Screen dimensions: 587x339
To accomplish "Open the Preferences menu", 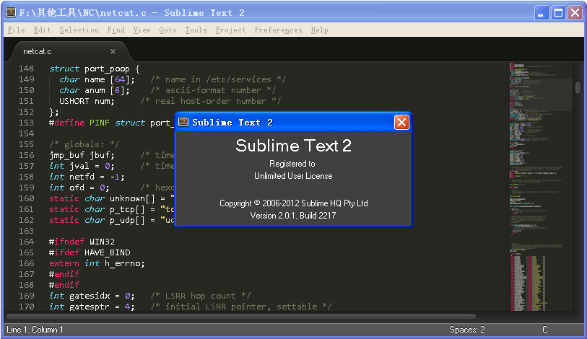I will click(278, 30).
